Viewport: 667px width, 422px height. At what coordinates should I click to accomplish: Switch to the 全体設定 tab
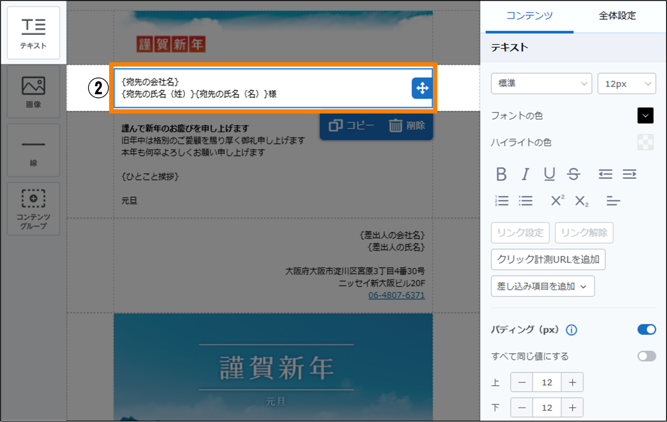coord(617,16)
